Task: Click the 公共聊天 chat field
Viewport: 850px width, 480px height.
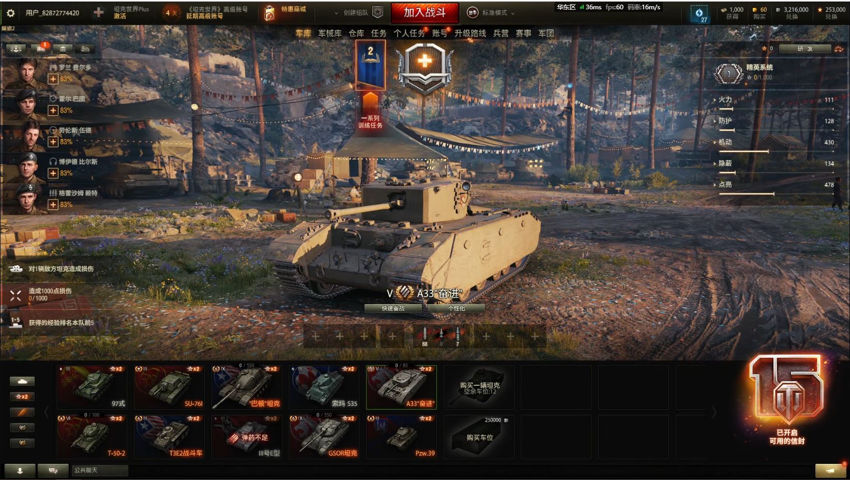Action: pos(99,470)
